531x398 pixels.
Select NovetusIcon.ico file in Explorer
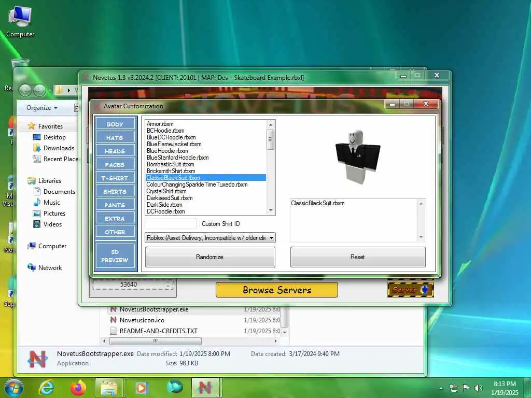(142, 320)
